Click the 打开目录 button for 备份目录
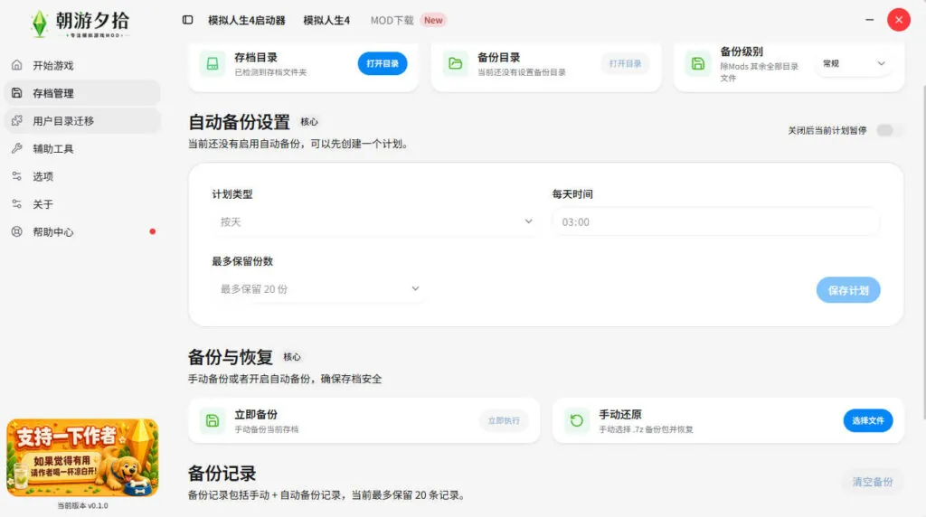 tap(626, 63)
